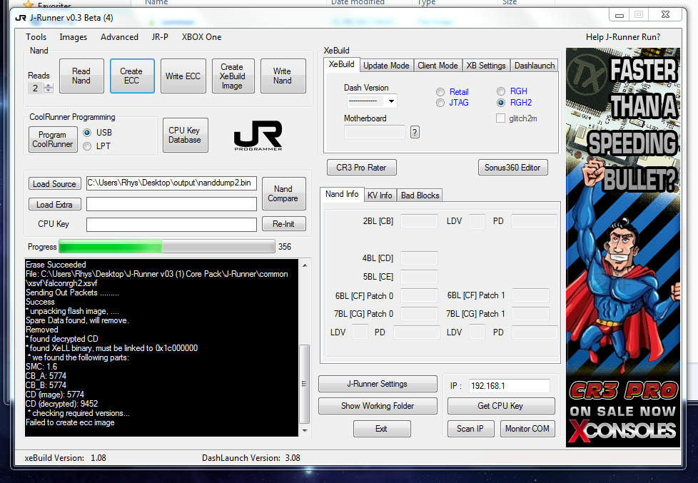Open the Tools menu

point(36,37)
